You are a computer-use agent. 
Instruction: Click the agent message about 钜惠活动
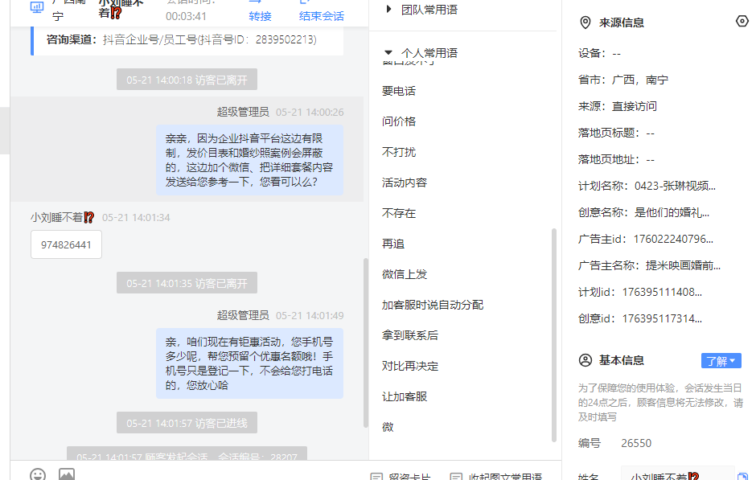click(x=250, y=363)
